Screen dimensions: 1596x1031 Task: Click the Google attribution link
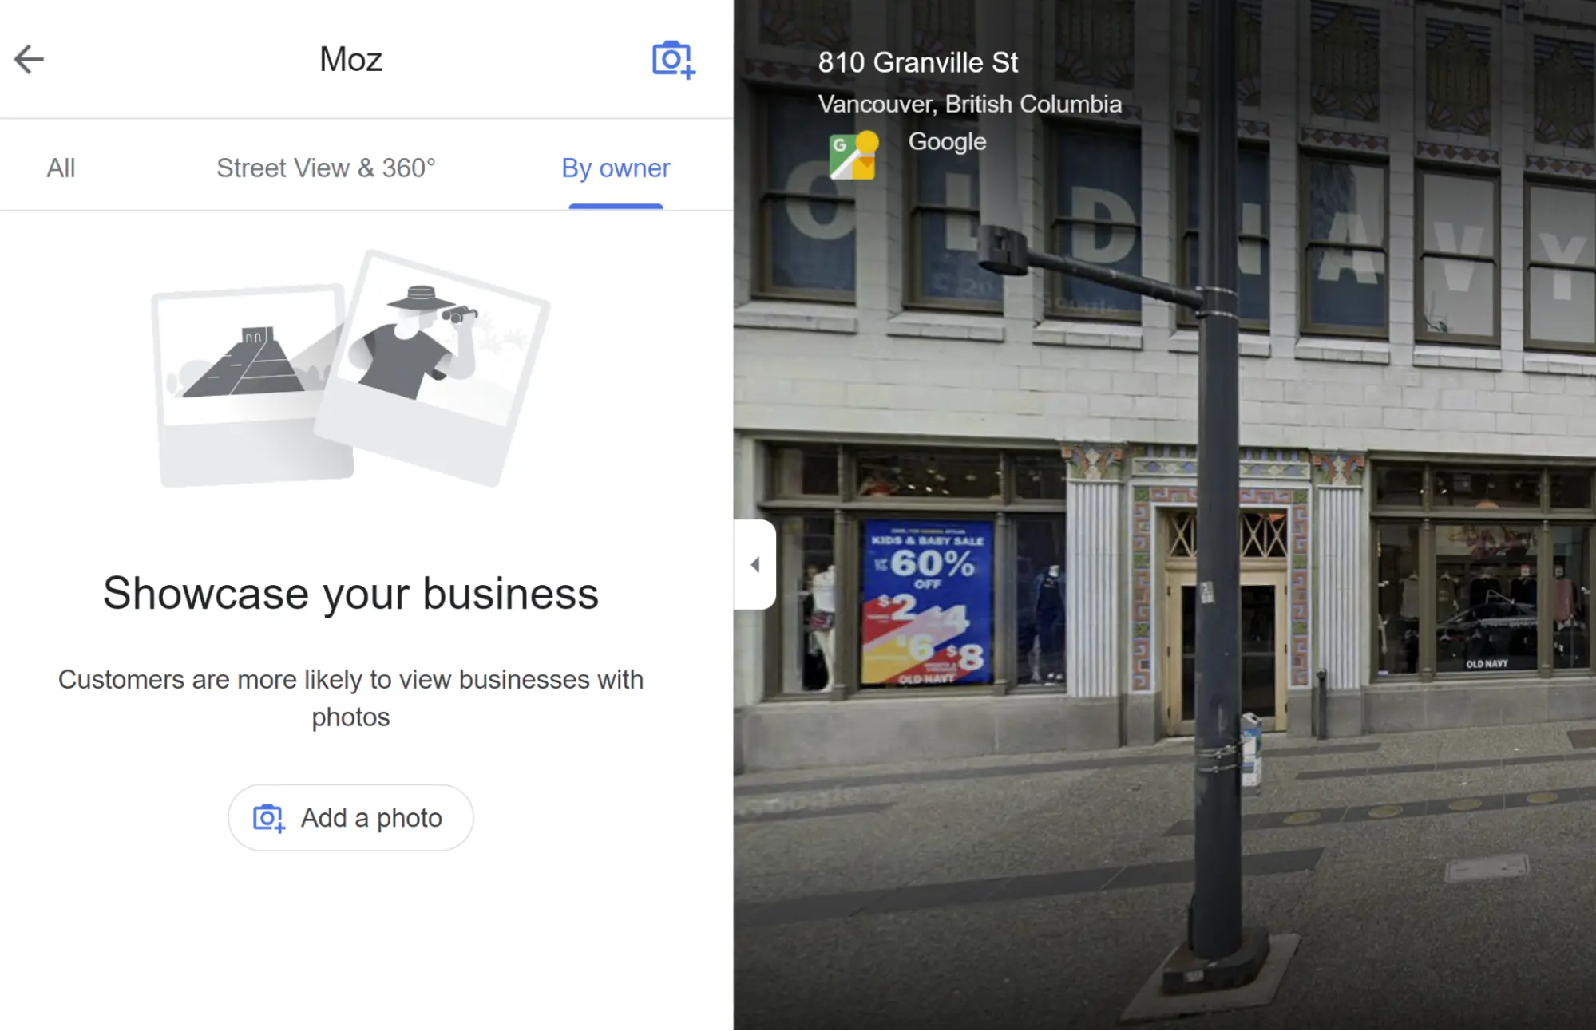point(947,141)
